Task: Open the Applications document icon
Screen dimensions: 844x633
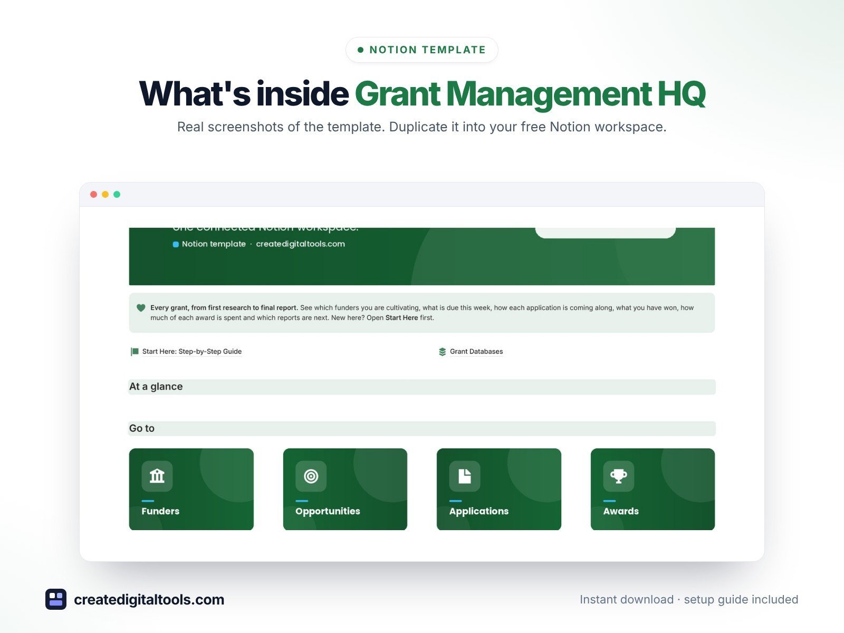Action: pos(465,476)
